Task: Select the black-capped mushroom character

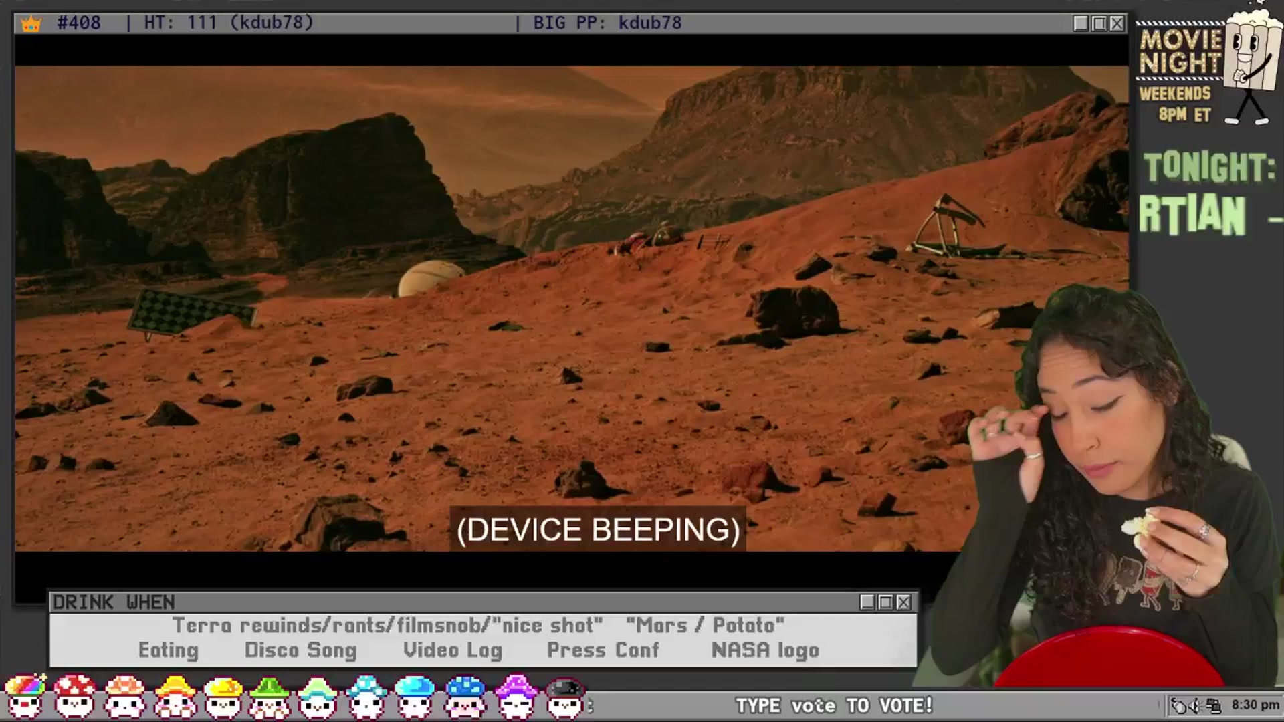Action: pos(566,699)
